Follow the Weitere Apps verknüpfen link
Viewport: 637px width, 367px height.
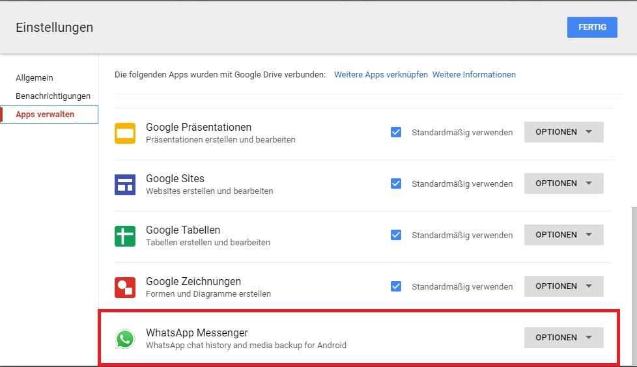point(381,75)
